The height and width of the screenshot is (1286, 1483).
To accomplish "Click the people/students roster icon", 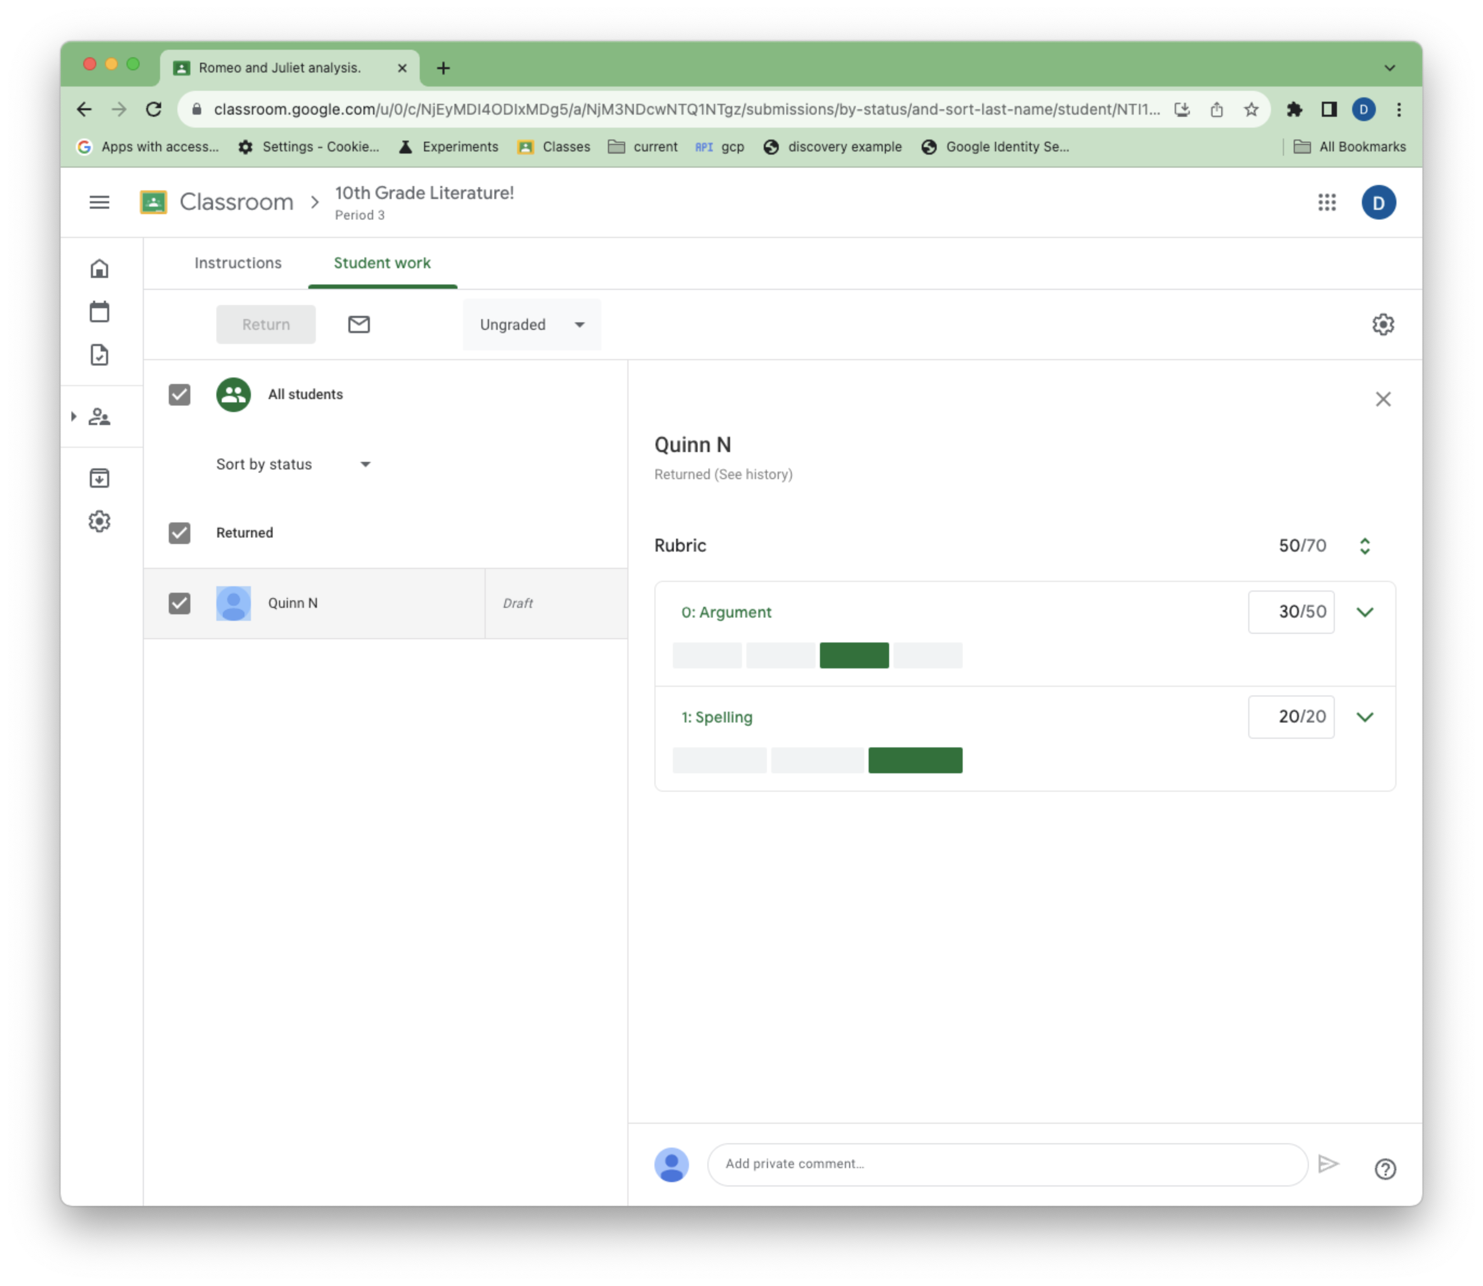I will pos(101,417).
